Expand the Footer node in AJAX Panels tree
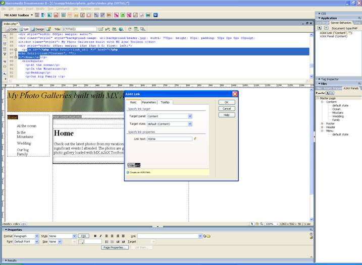 tap(322, 123)
